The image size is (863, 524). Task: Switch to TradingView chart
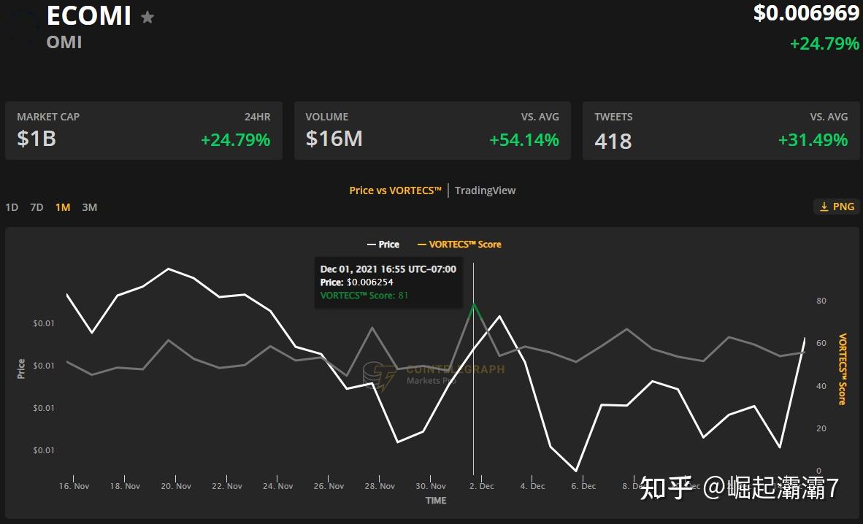click(x=485, y=190)
